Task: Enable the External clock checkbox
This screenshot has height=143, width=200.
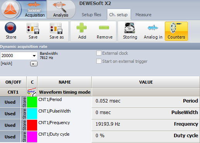Action: [x=99, y=53]
